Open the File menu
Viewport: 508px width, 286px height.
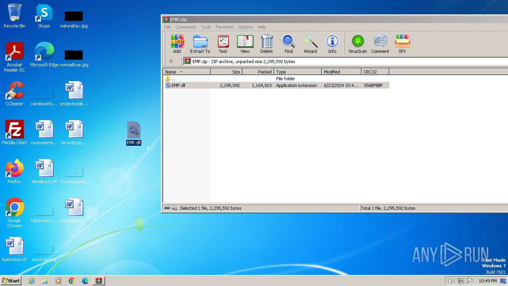pos(167,27)
